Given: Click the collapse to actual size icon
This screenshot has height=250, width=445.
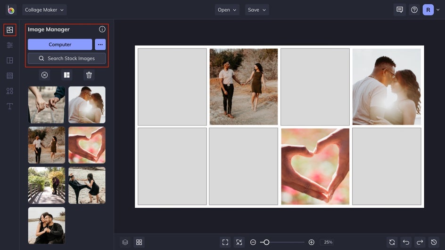Looking at the screenshot, I should [x=239, y=242].
